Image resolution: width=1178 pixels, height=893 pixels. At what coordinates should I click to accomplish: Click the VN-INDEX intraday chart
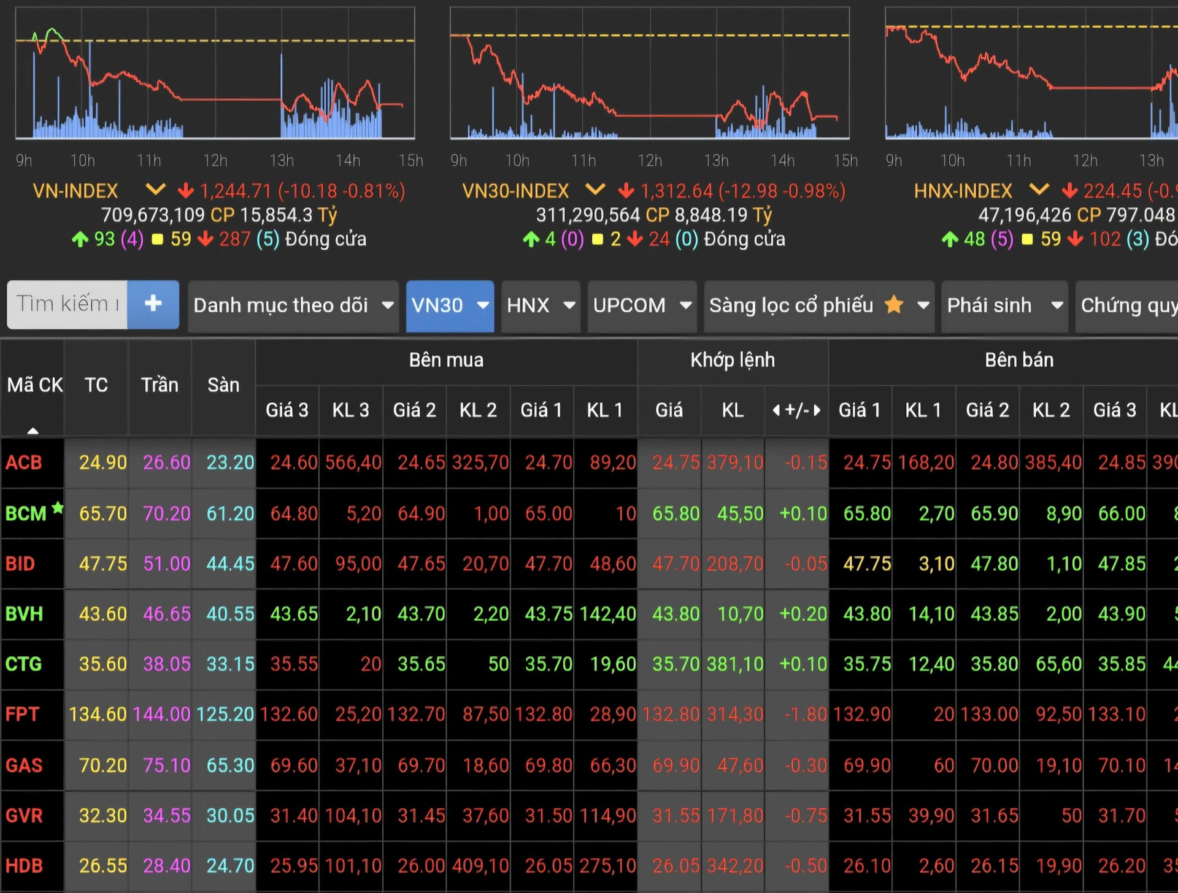coord(215,72)
